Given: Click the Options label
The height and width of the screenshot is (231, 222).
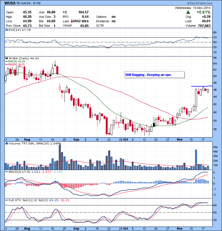Looking at the screenshot, I should [x=102, y=17].
